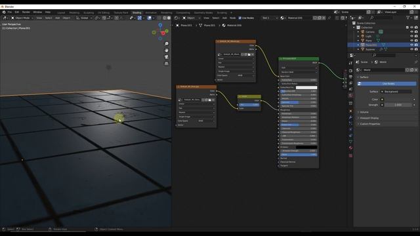Viewport: 420px width, 236px height.
Task: Hide Light with its eye icon
Action: 411,36
